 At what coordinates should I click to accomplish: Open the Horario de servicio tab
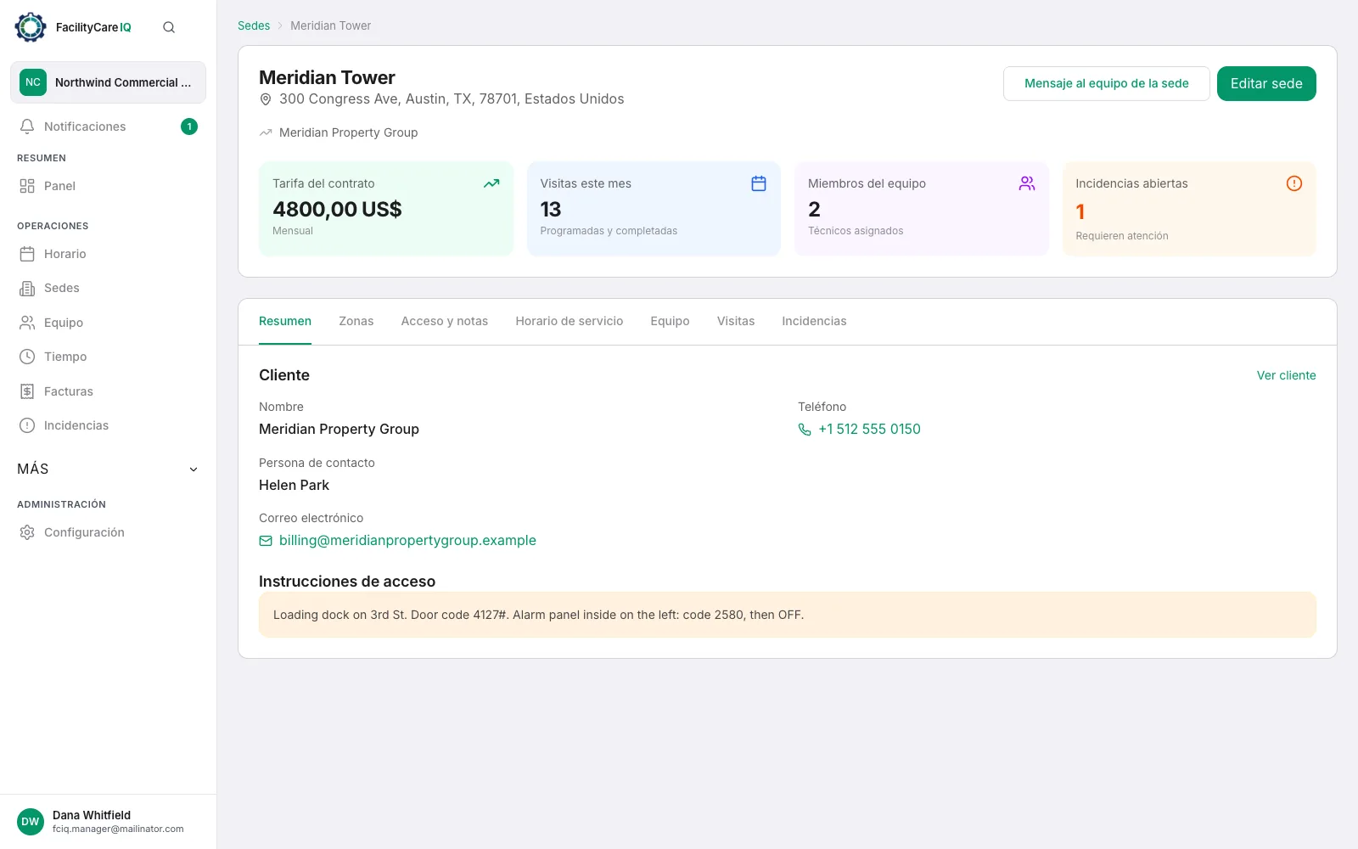tap(570, 321)
